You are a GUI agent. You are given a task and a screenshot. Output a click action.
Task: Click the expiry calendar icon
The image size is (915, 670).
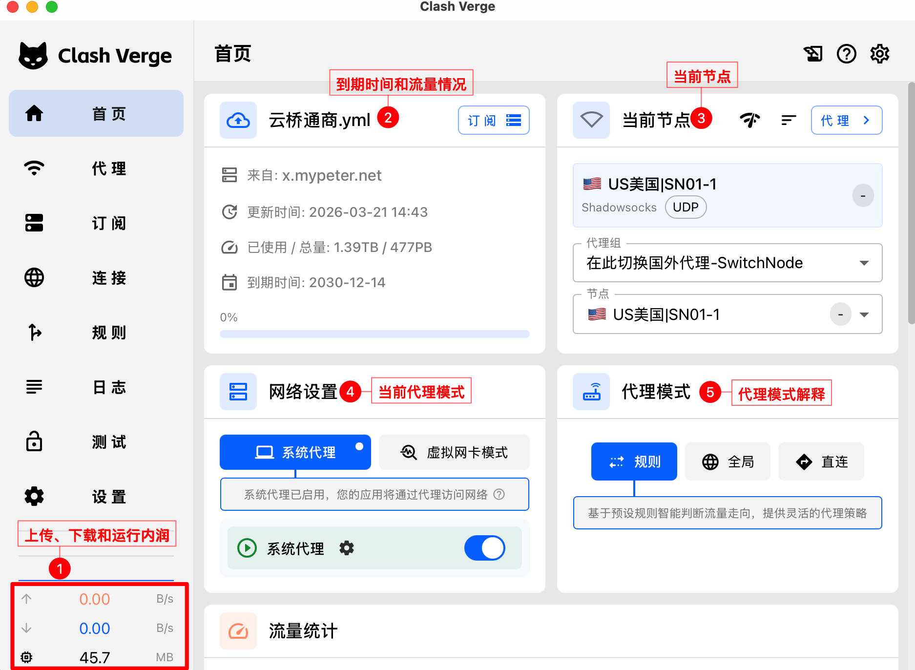229,282
